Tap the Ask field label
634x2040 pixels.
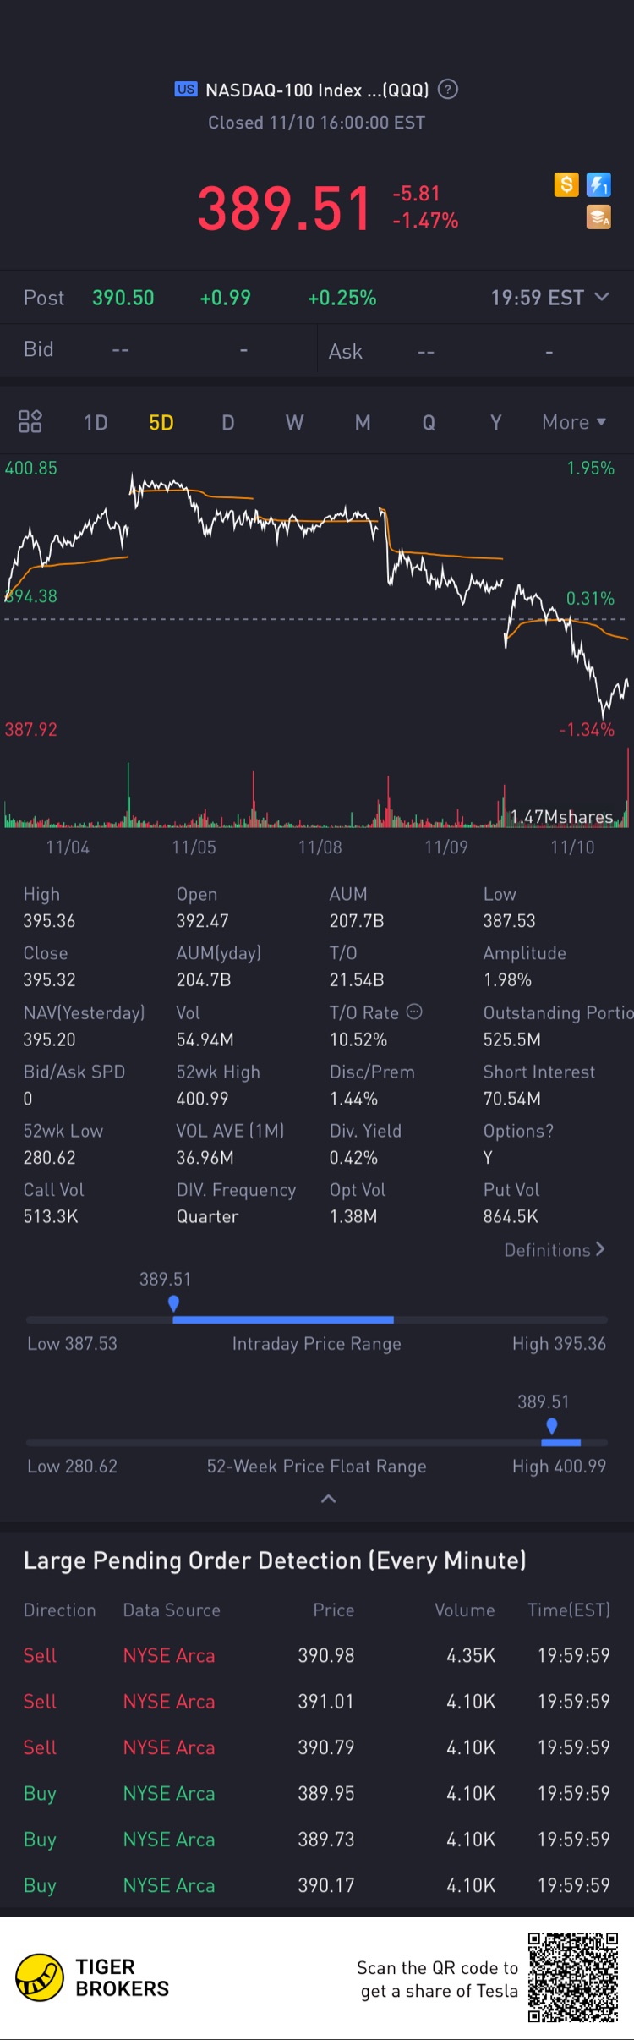pos(346,351)
